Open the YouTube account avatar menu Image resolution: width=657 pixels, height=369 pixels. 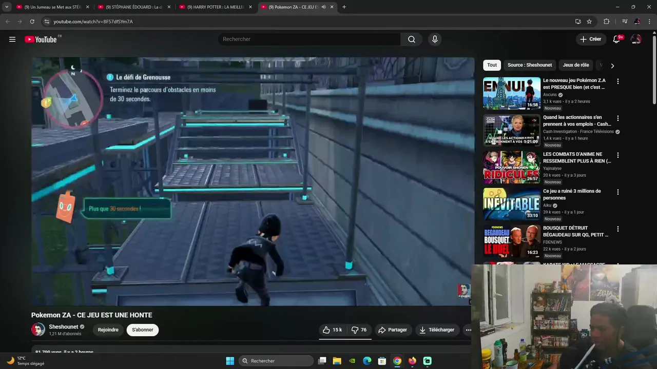click(x=636, y=39)
